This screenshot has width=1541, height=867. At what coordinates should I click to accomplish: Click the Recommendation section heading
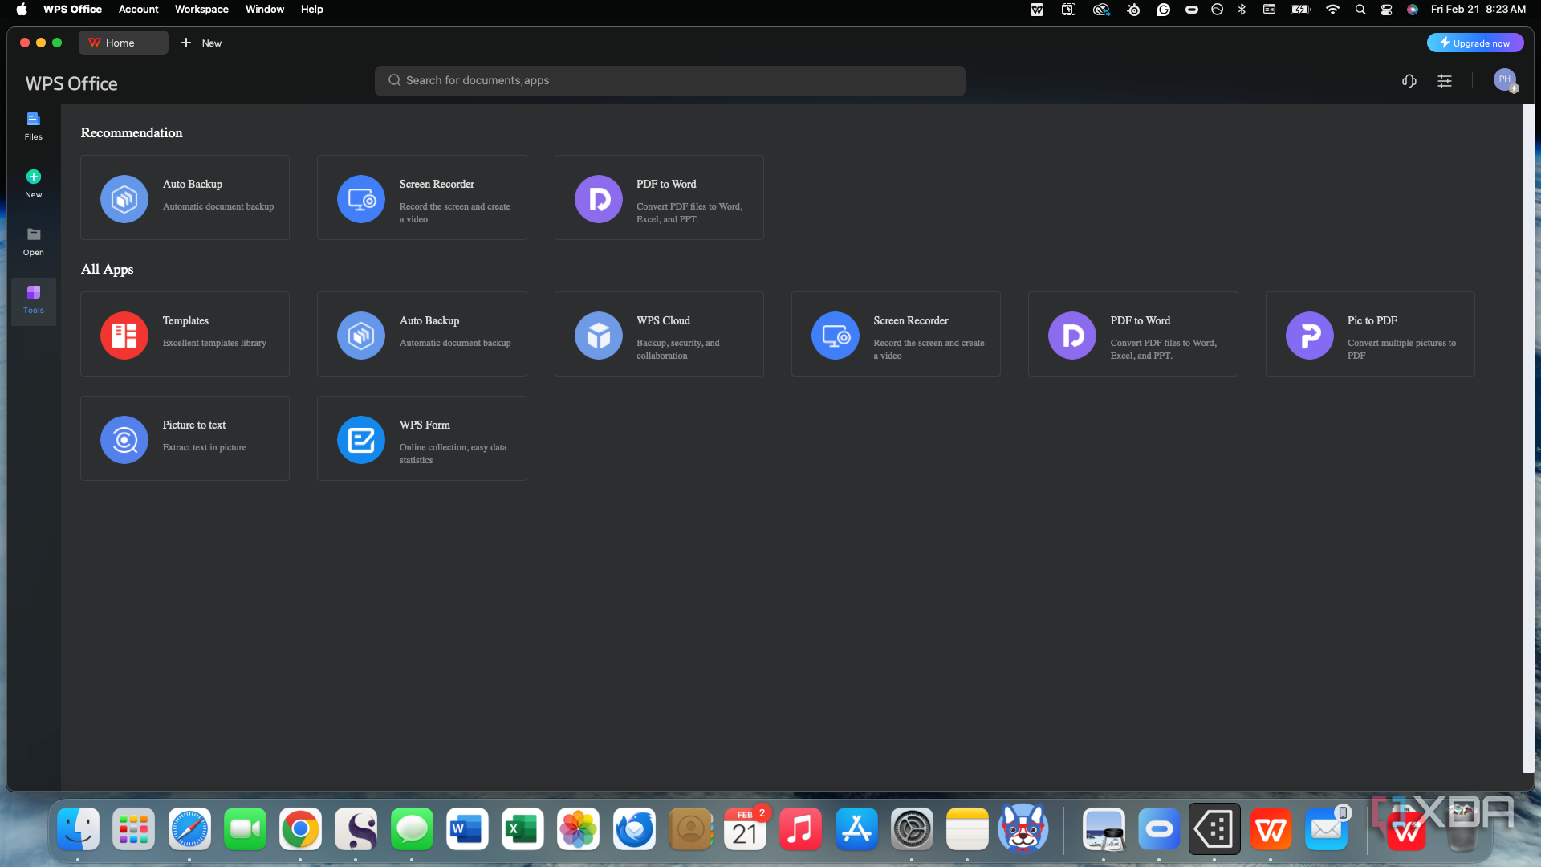(132, 133)
